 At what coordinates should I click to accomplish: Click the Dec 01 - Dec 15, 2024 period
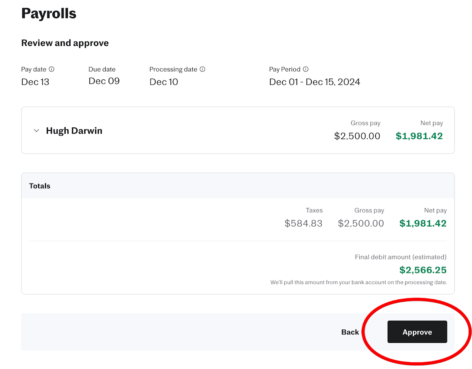(314, 82)
